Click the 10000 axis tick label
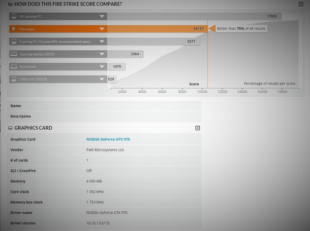The height and width of the screenshot is (231, 310). (202, 92)
